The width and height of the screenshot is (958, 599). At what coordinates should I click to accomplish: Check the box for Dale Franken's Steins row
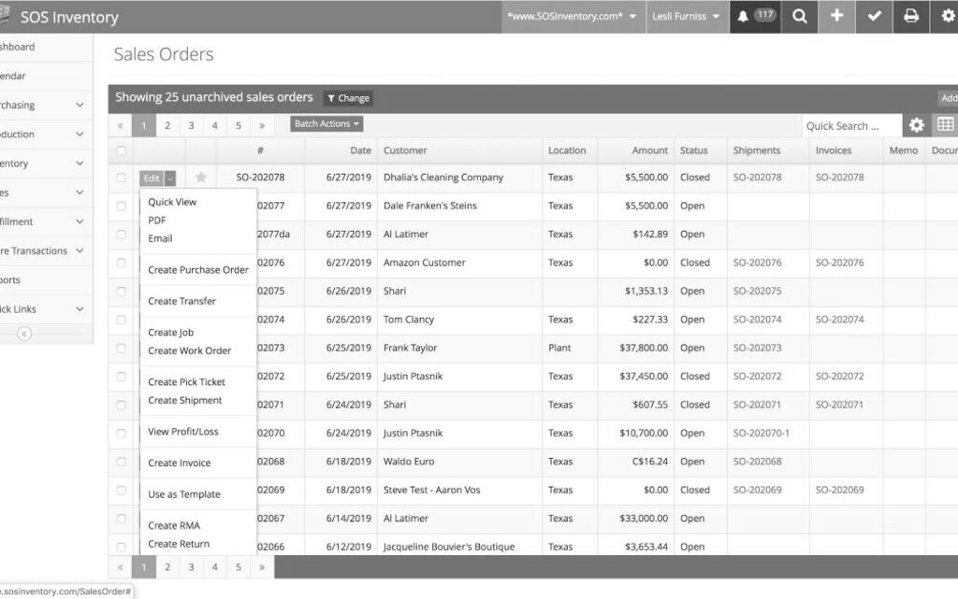pos(121,207)
